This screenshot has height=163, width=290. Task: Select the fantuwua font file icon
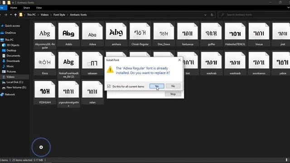(x=188, y=31)
